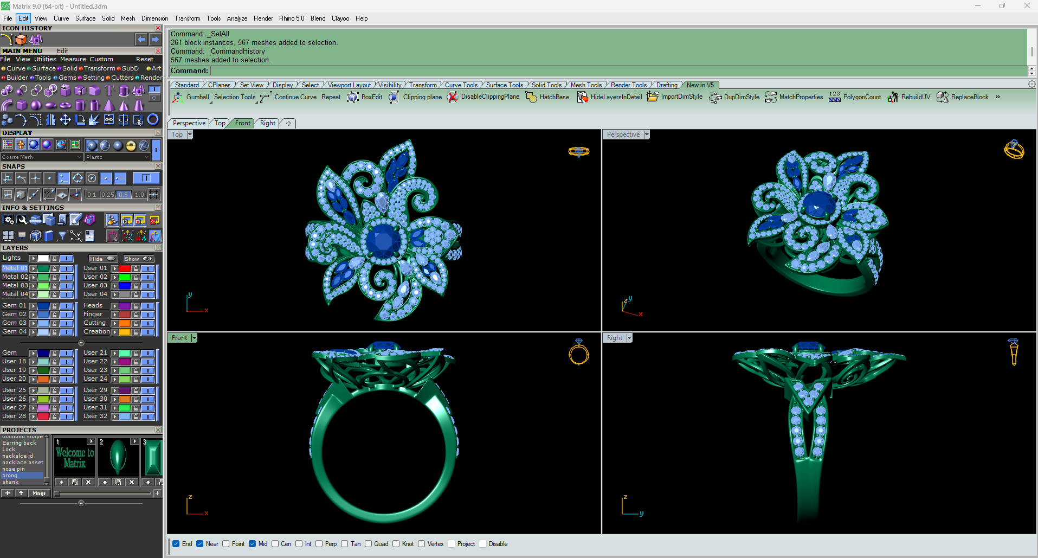Enable the Cen osnap checkbox
The height and width of the screenshot is (558, 1038).
pos(275,544)
